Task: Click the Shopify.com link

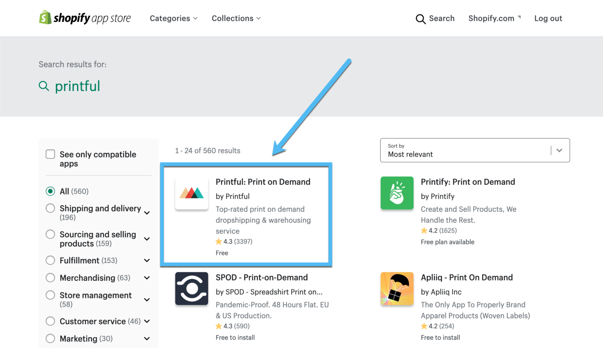Action: (x=491, y=18)
